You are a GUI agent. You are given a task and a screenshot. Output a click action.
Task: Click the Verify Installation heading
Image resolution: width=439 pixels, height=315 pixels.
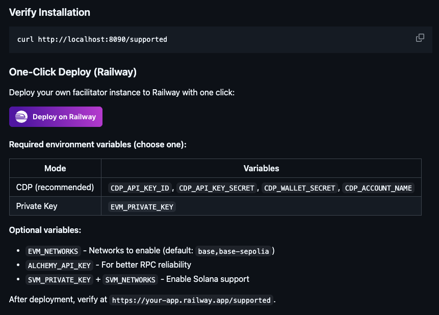49,12
